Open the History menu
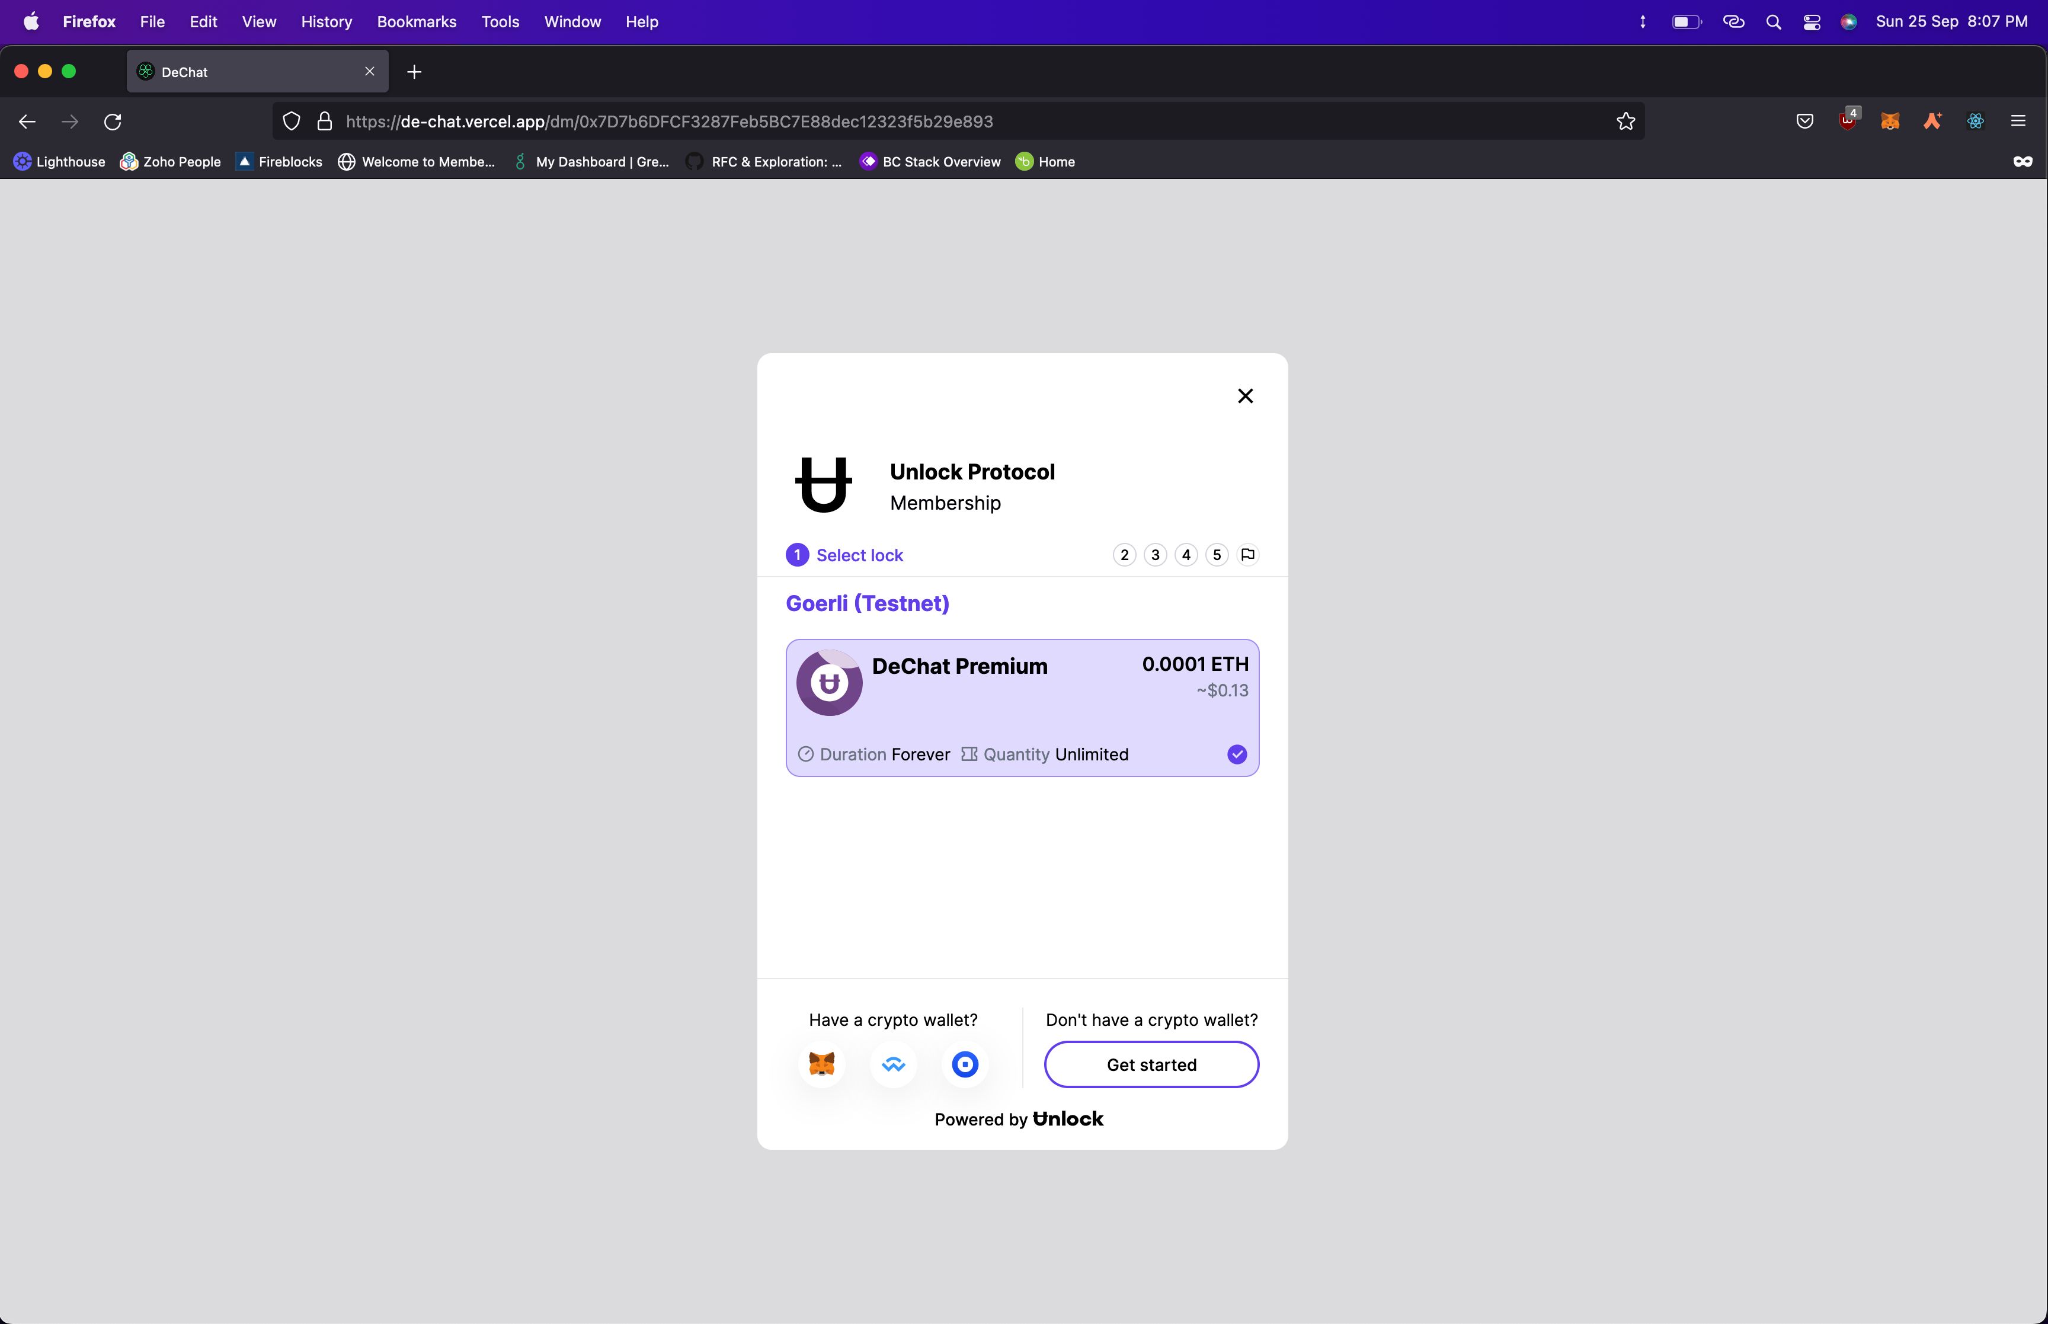 pyautogui.click(x=327, y=21)
